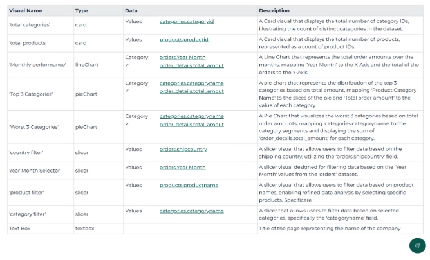
Task: Select the 'total categories' visual name cell
Action: point(30,25)
